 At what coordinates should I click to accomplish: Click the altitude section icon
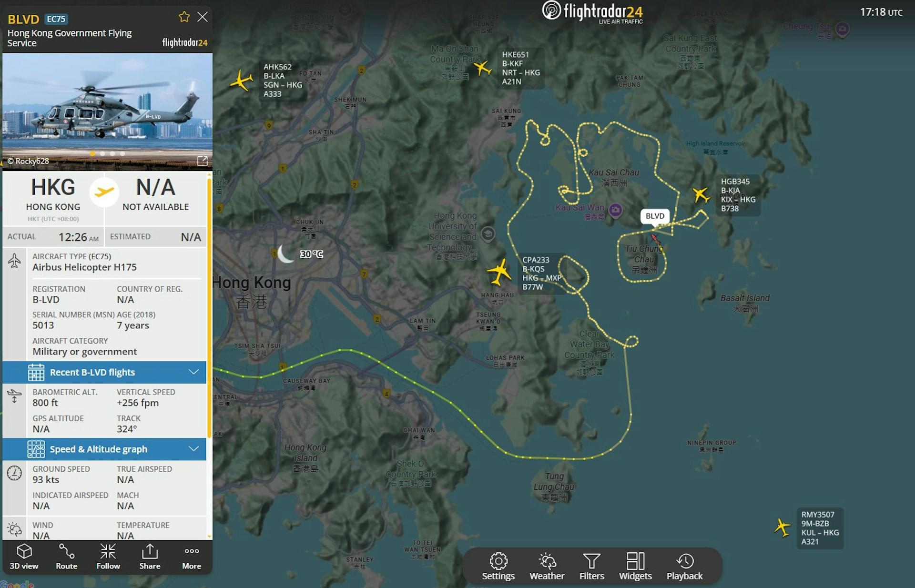tap(14, 395)
